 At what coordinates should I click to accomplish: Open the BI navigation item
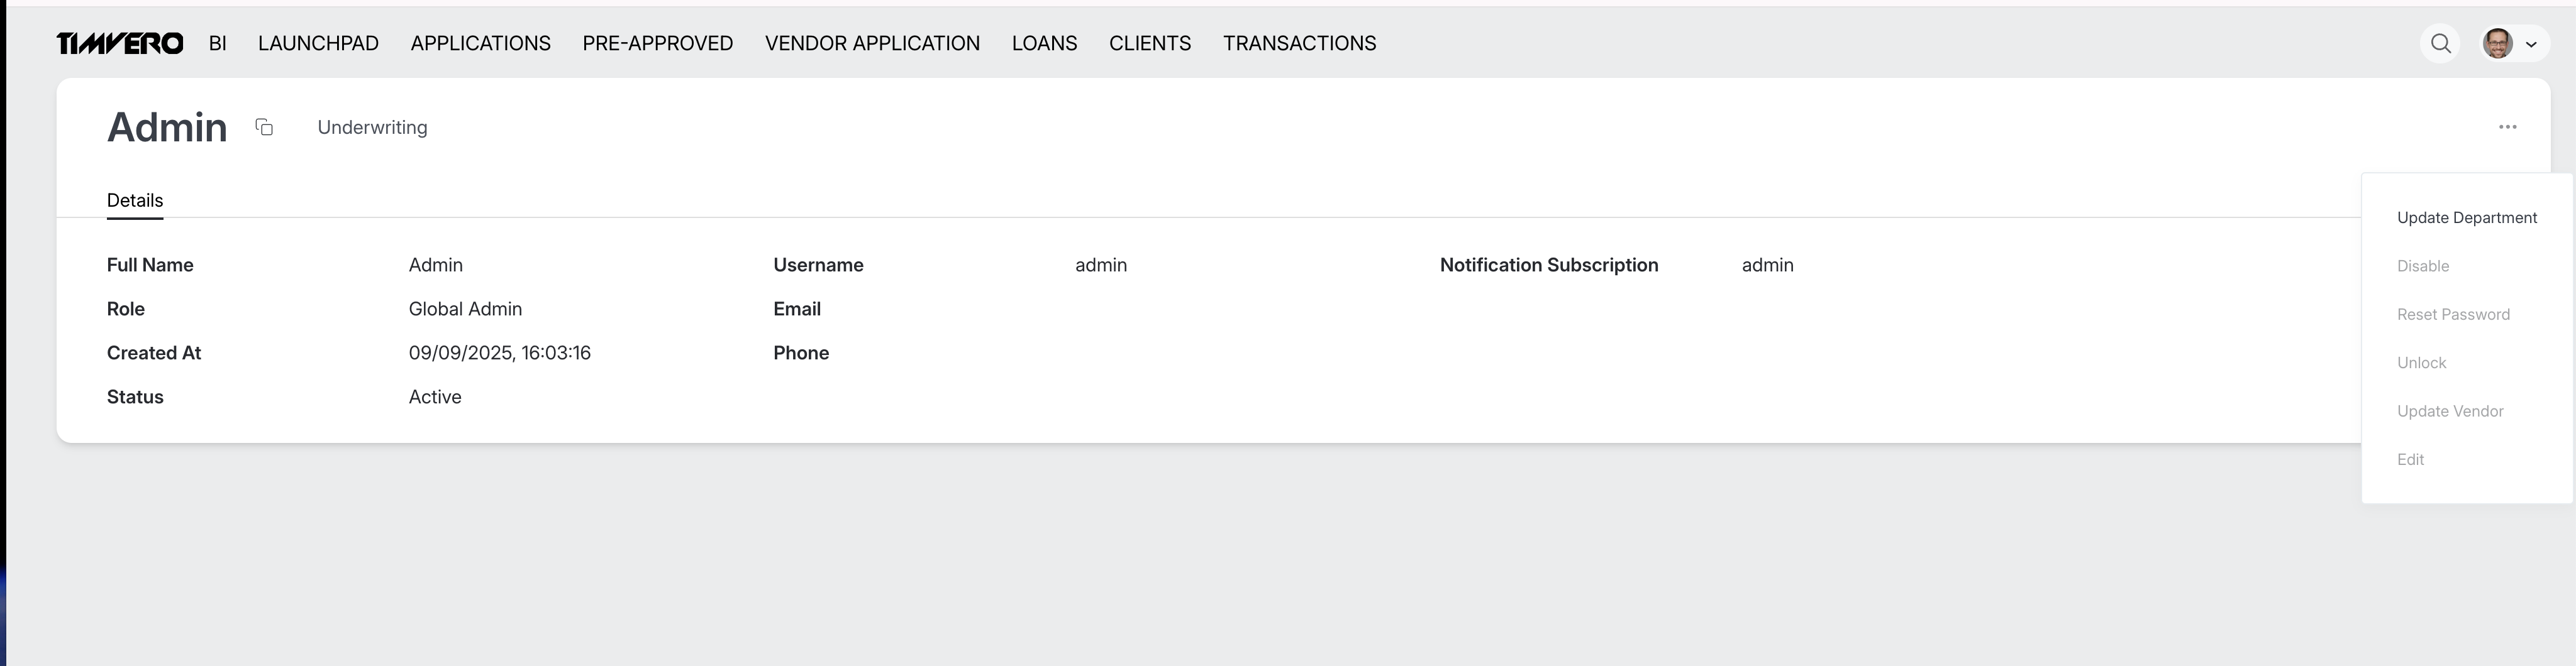tap(217, 43)
